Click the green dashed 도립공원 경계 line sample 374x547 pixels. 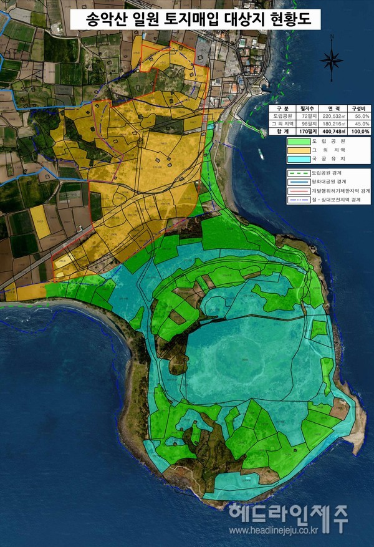[297, 172]
